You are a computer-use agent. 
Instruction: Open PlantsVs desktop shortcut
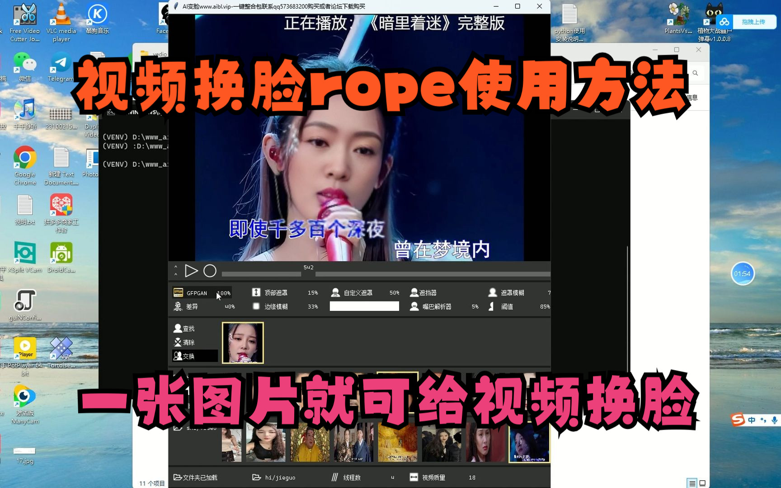click(678, 19)
